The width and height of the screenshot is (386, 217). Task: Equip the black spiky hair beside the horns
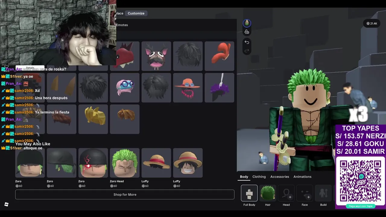(93, 87)
